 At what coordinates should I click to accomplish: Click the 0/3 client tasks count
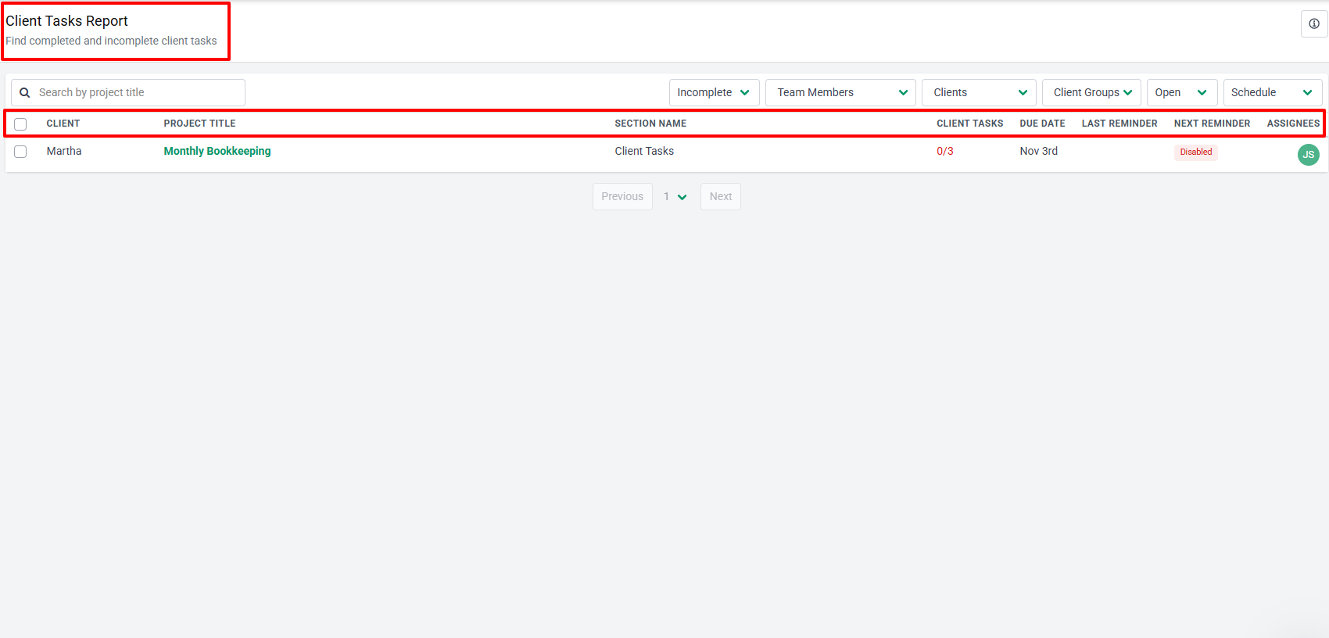[945, 151]
